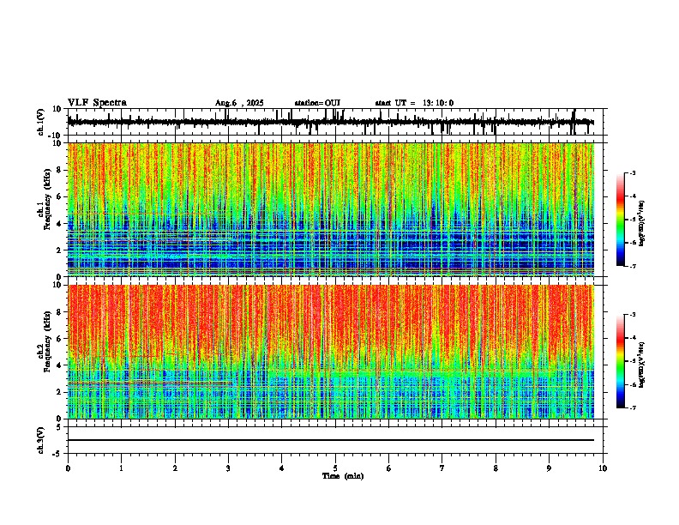The image size is (679, 525).
Task: Select the date text "Aug.6 , 2025"
Action: coord(239,103)
